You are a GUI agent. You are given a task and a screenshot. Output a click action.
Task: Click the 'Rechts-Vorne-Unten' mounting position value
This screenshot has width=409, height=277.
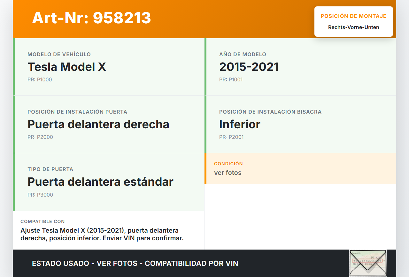(353, 27)
